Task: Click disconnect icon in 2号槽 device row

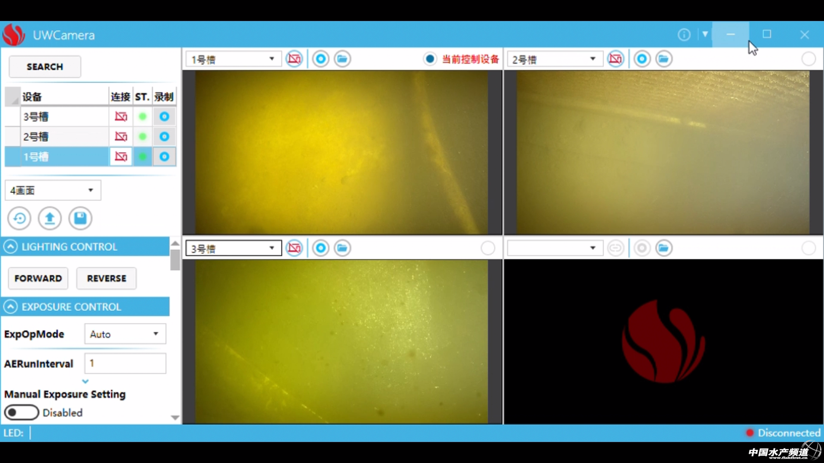Action: pyautogui.click(x=121, y=137)
